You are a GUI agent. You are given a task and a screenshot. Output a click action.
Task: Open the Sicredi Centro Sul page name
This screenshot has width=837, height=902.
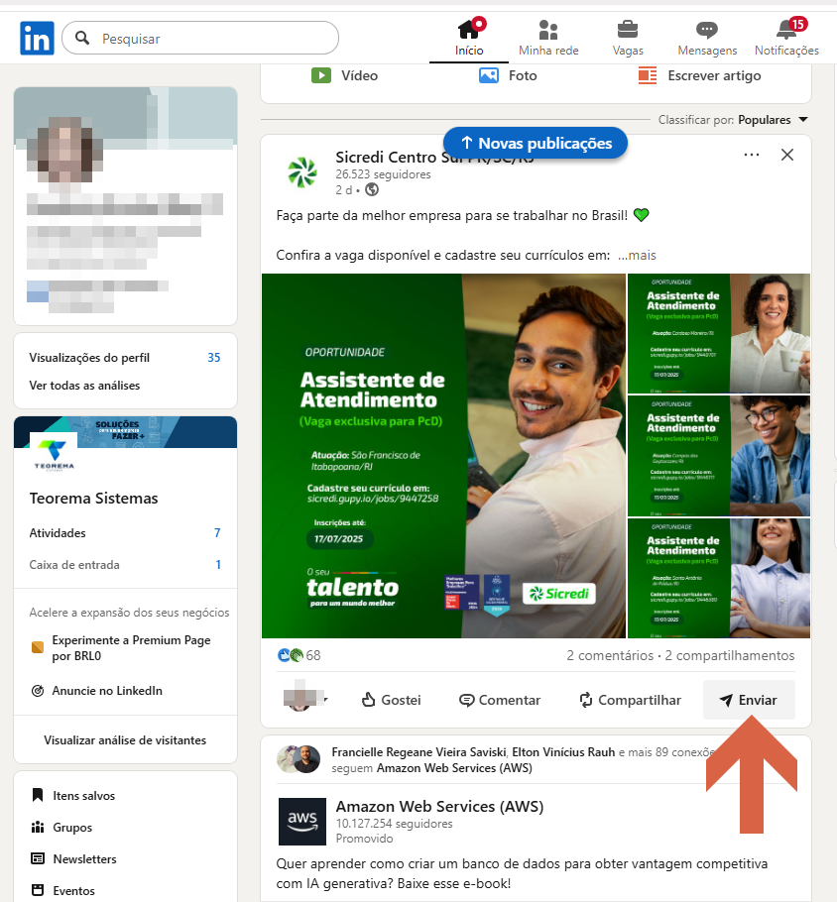[x=434, y=157]
